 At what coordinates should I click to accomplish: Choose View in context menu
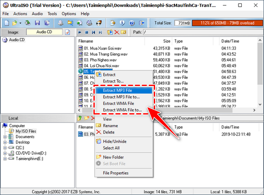tap(124, 120)
